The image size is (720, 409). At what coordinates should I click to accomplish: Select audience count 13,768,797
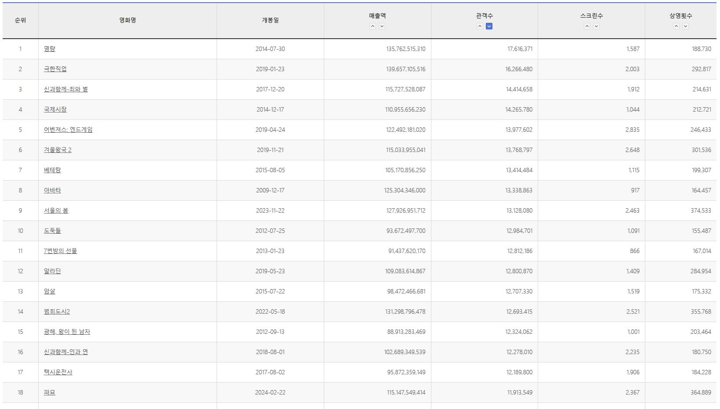(519, 150)
